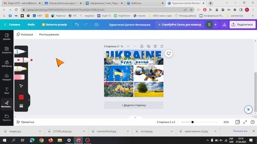Screen dimensions: 257x144
Task: Open the Design sidebar panel
Action: pos(7,37)
